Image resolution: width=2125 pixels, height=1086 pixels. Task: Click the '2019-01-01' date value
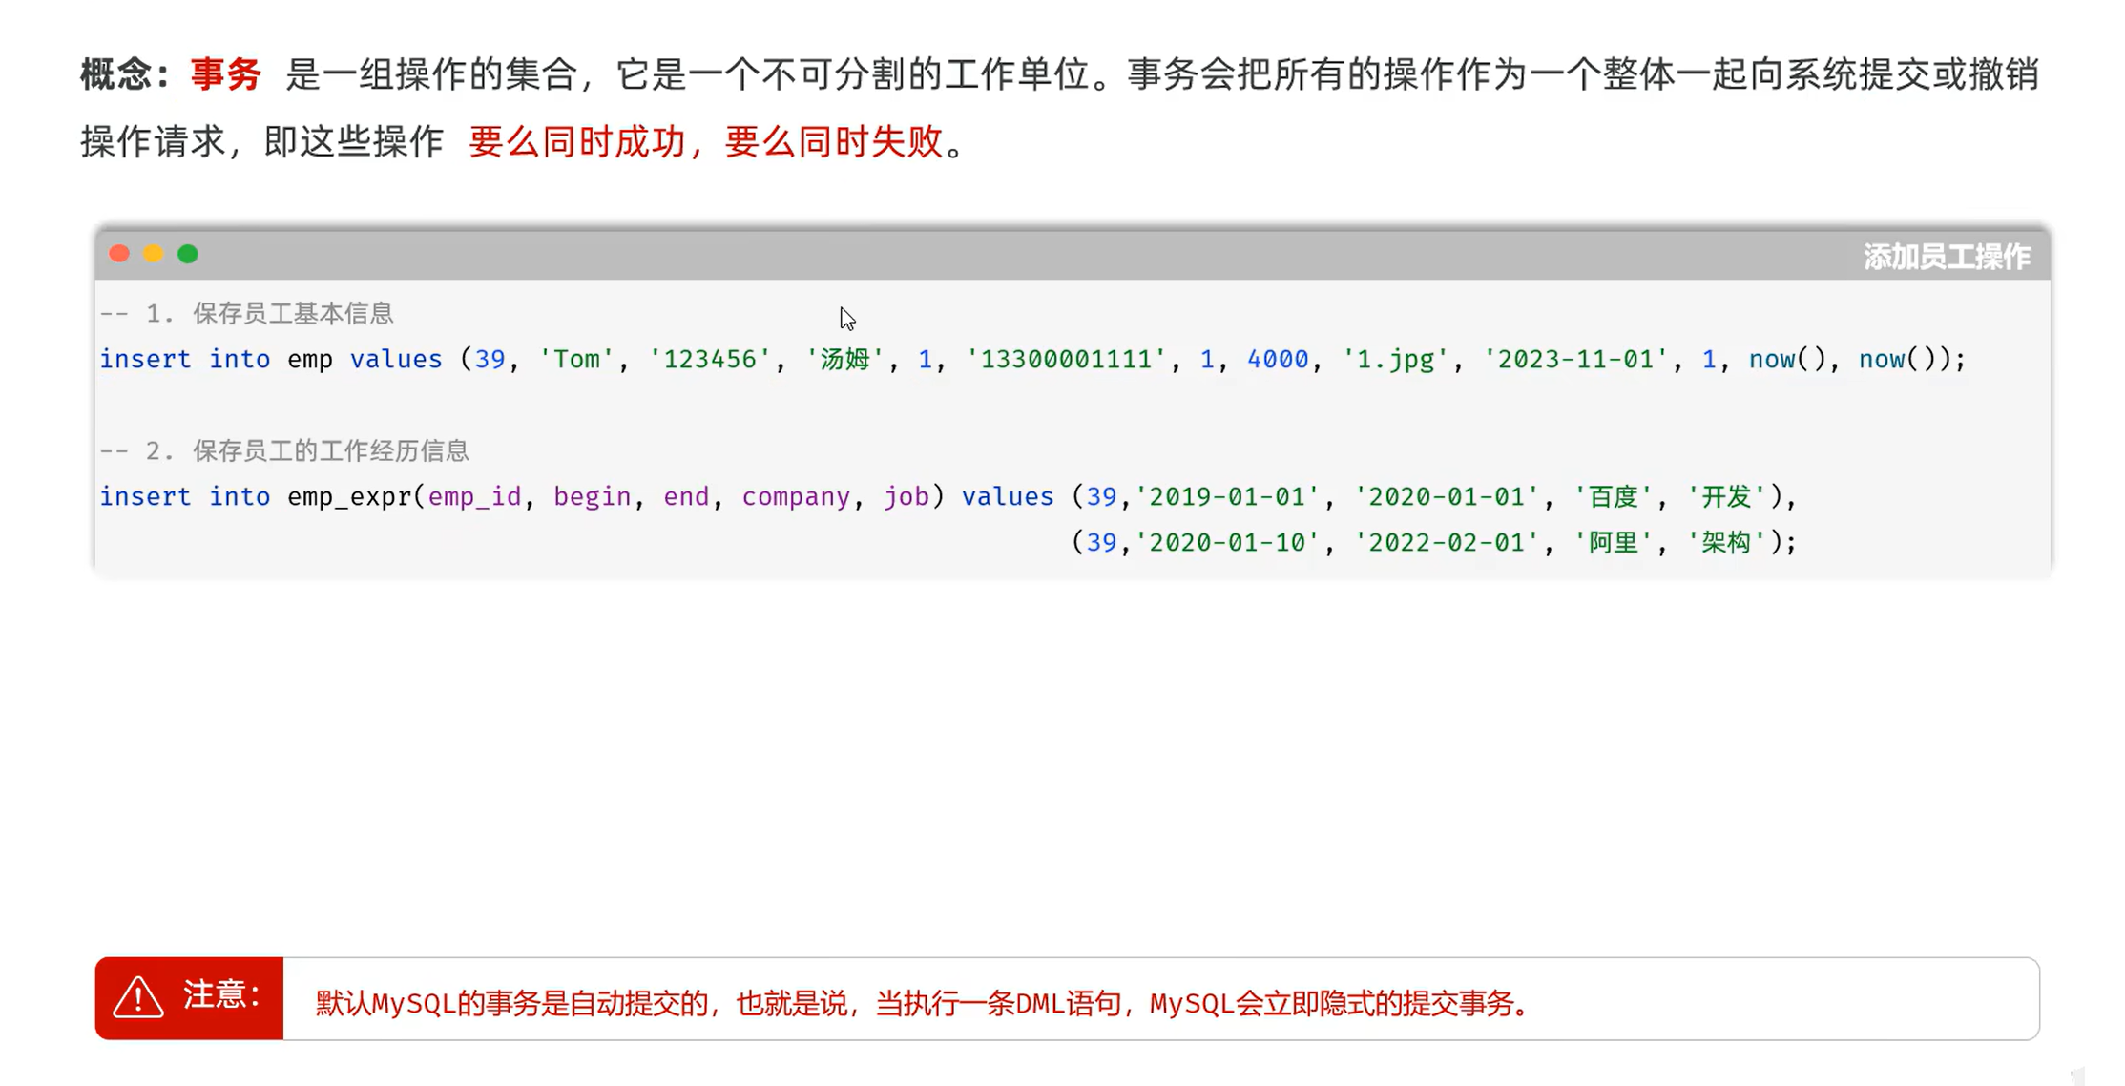(1226, 496)
